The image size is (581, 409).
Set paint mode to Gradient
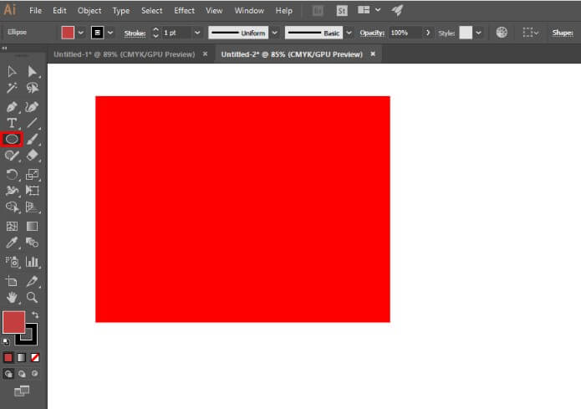pos(22,357)
